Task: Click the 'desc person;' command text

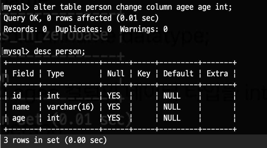Action: click(x=59, y=51)
